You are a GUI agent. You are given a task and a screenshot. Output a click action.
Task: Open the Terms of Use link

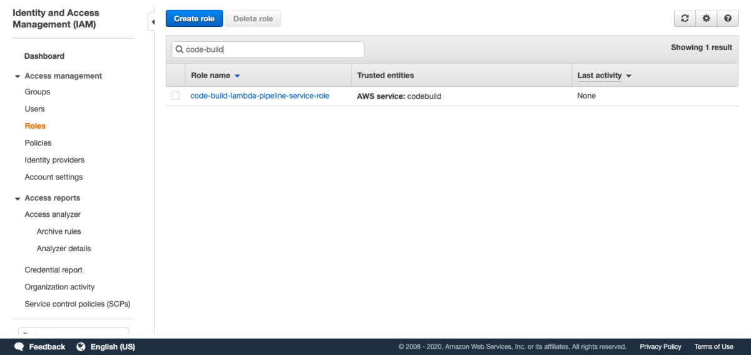click(x=713, y=347)
